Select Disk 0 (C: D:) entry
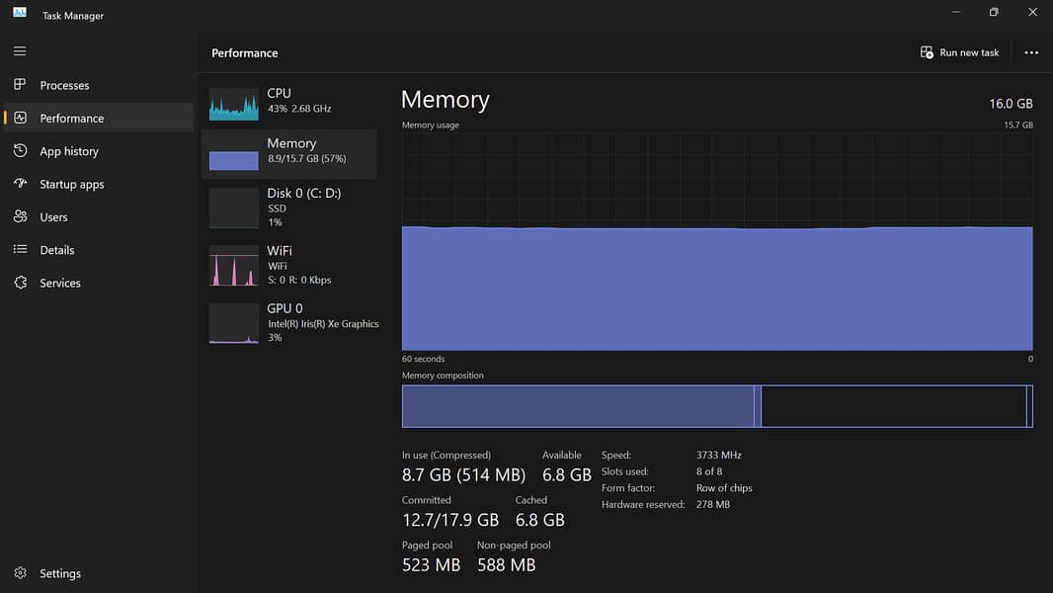The height and width of the screenshot is (593, 1053). click(x=288, y=208)
